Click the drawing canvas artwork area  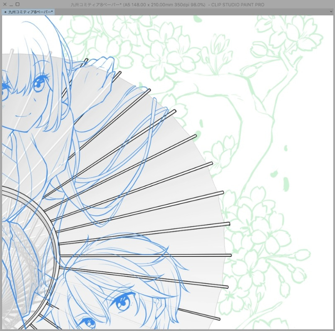coord(167,172)
